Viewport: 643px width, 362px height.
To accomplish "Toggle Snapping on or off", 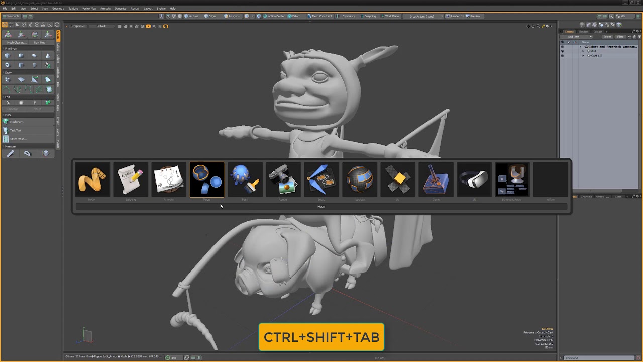I will click(x=368, y=16).
